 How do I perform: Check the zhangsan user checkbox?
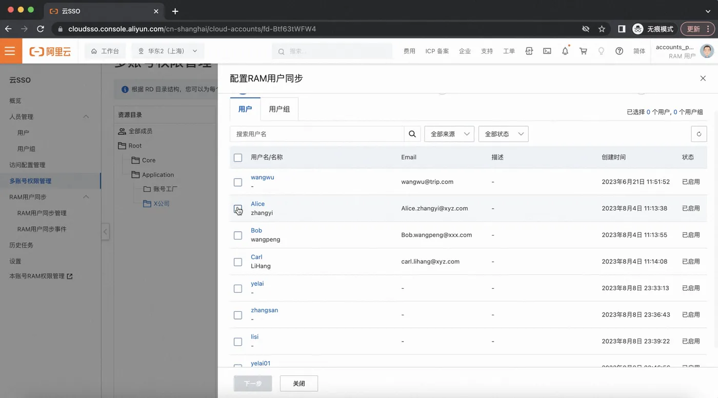pos(238,315)
